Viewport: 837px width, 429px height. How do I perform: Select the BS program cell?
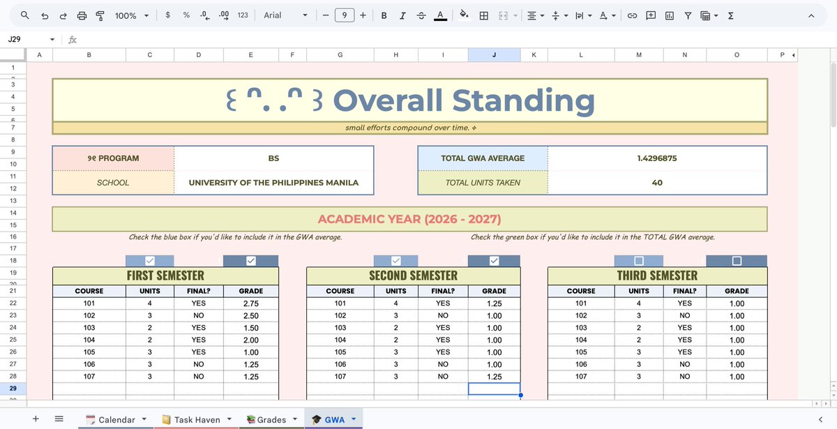click(x=273, y=158)
